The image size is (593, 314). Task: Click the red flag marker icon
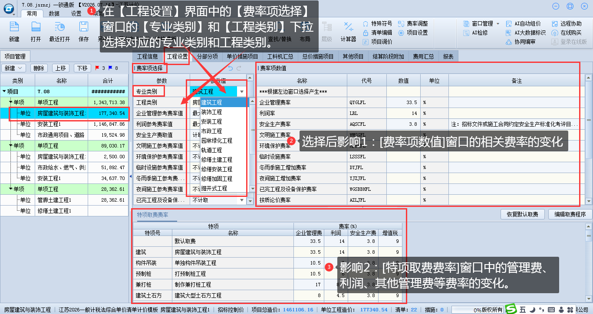(x=97, y=68)
